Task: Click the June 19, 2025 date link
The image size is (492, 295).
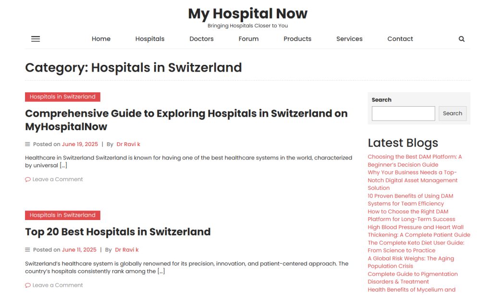Action: coord(80,144)
